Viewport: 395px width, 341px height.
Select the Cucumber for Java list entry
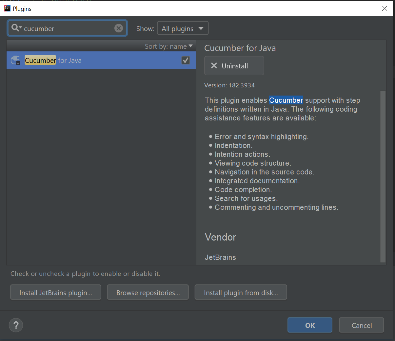[x=82, y=60]
